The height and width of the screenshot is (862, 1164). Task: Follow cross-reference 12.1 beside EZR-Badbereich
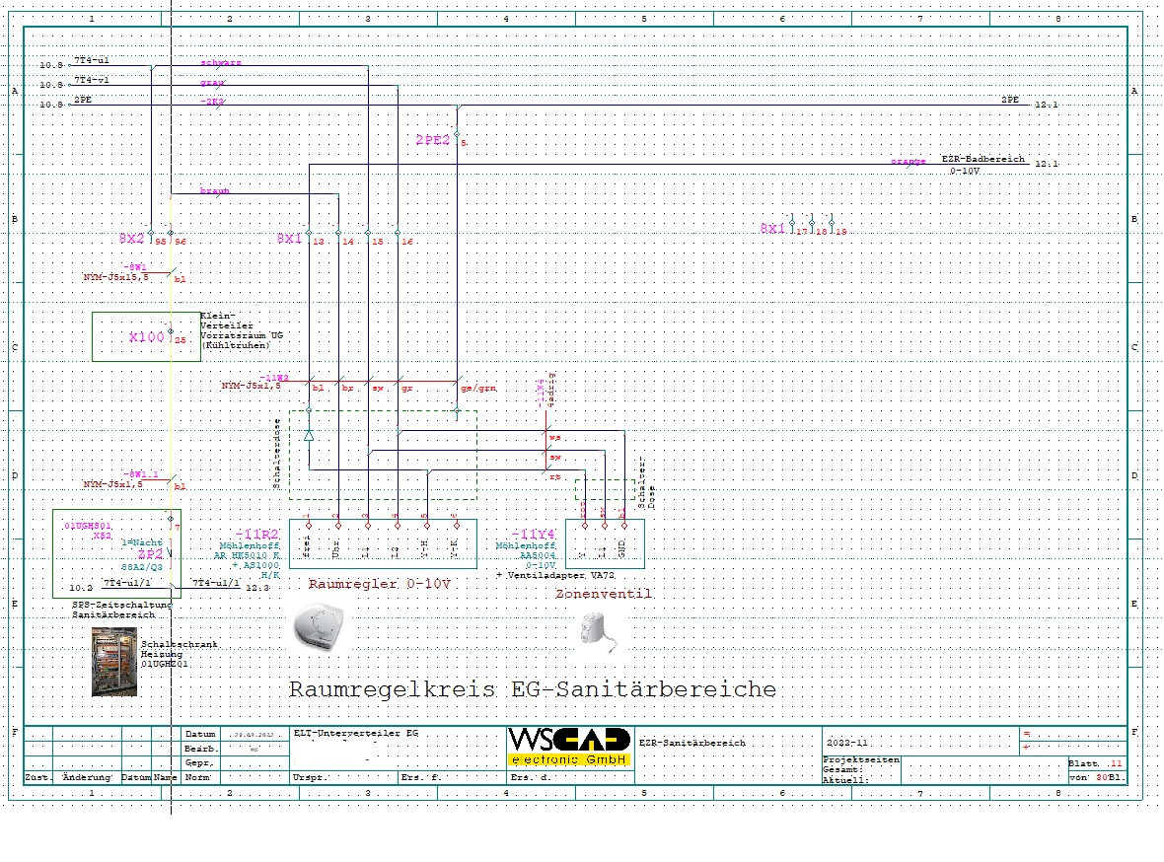click(x=1047, y=164)
